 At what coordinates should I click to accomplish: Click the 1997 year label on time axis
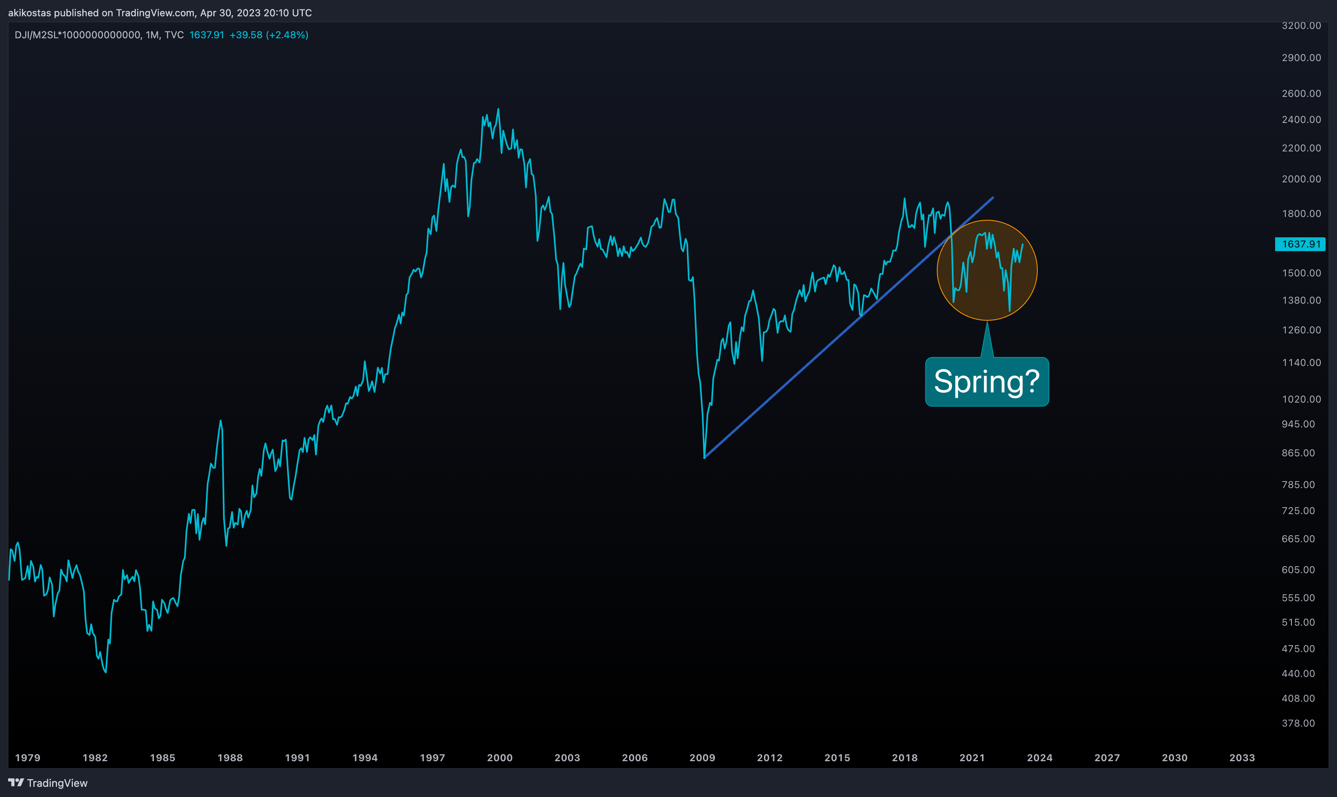click(x=432, y=758)
